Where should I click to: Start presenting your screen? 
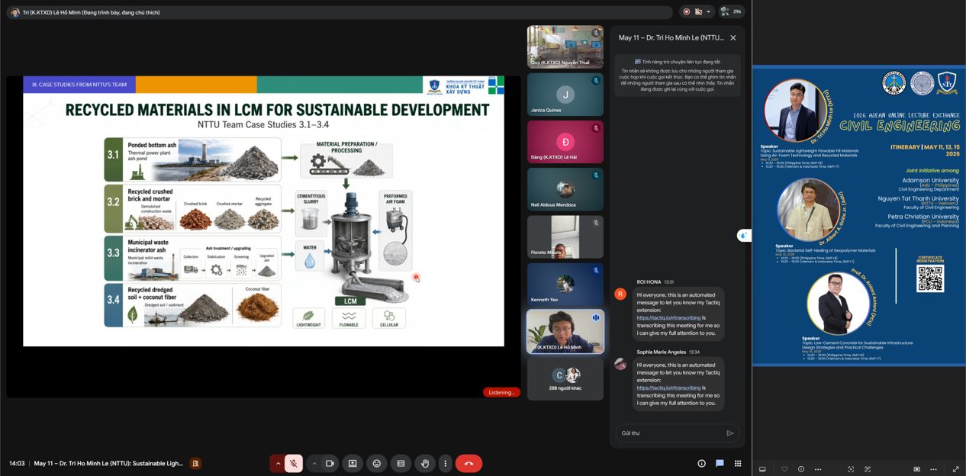353,463
